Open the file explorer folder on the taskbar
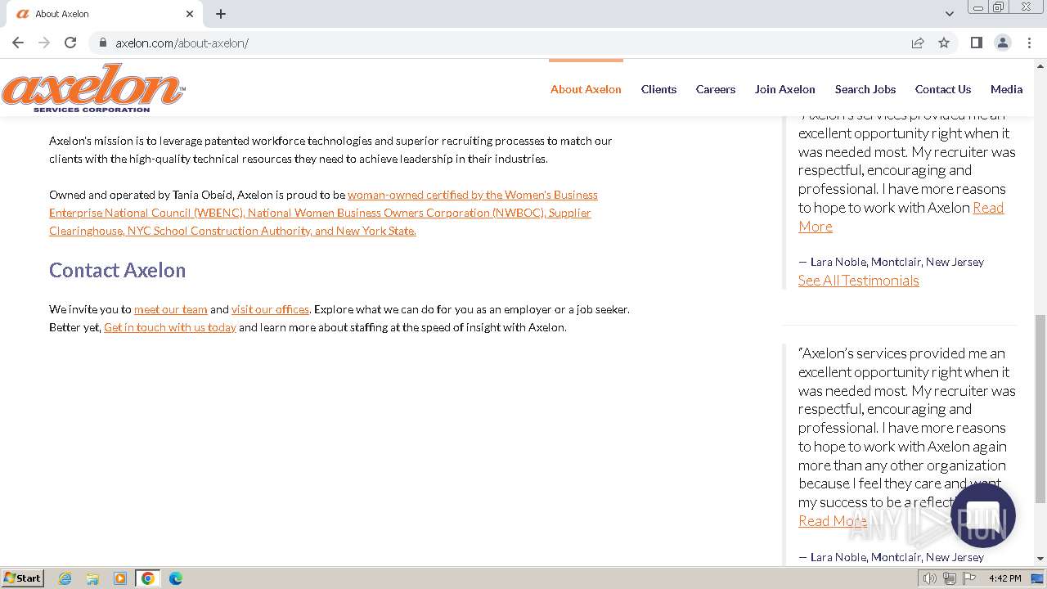Screen dimensions: 1047x589 tap(92, 578)
